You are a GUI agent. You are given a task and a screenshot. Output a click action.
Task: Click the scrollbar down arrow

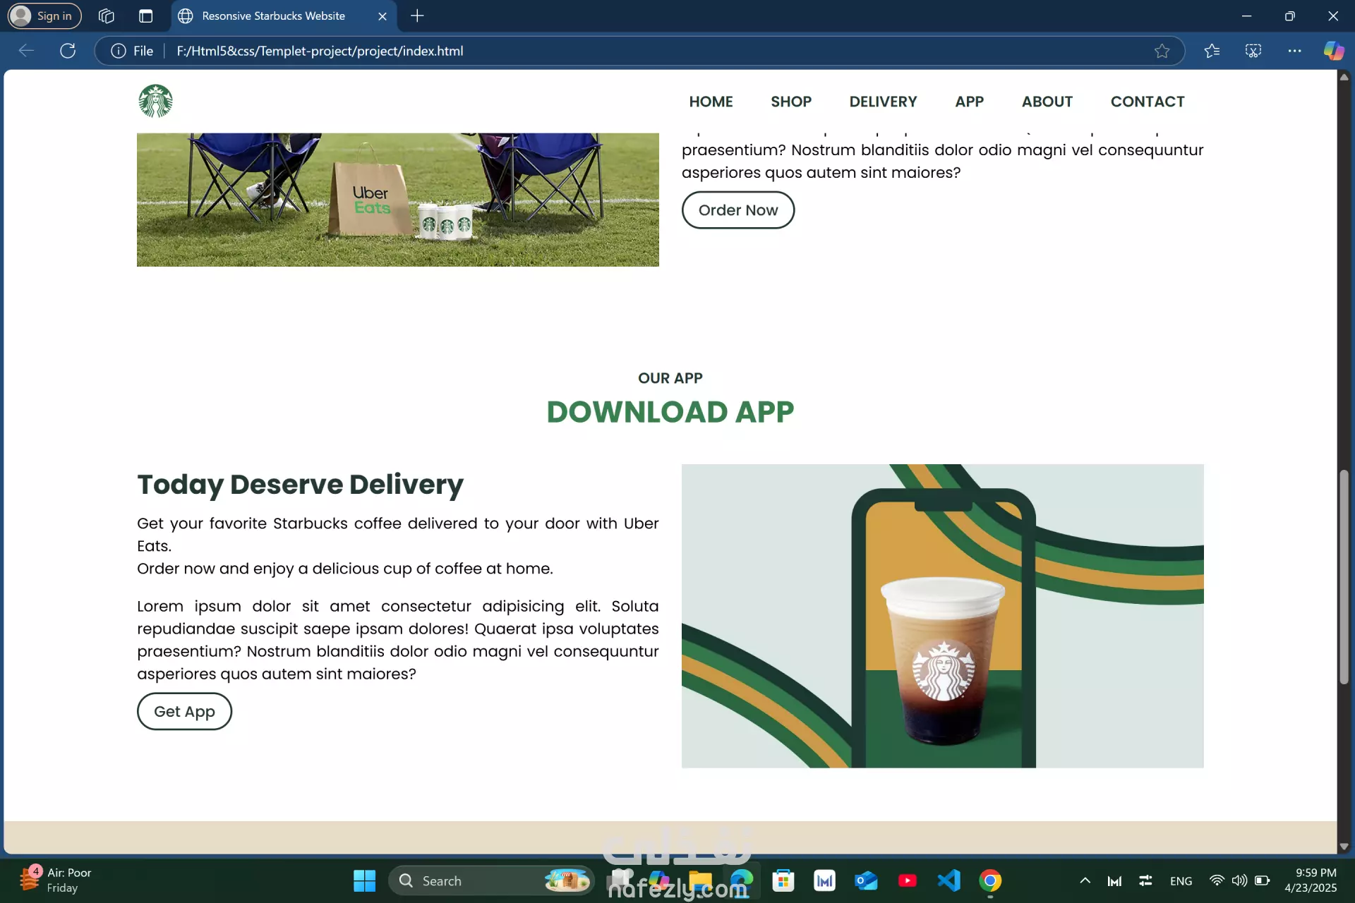click(1344, 847)
